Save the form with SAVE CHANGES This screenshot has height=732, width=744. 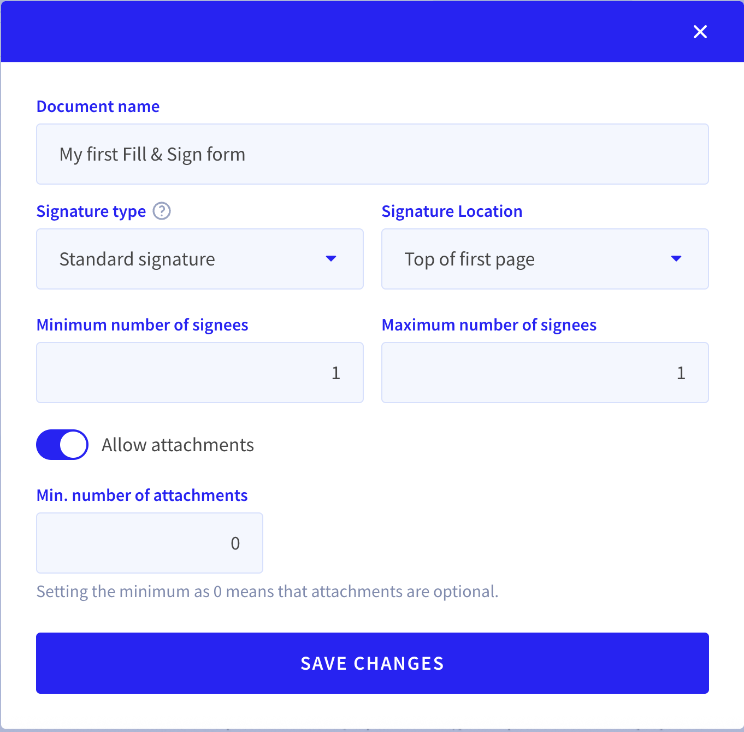pyautogui.click(x=373, y=663)
